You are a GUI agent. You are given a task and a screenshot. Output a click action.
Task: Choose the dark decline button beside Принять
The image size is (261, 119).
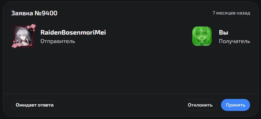tap(200, 105)
